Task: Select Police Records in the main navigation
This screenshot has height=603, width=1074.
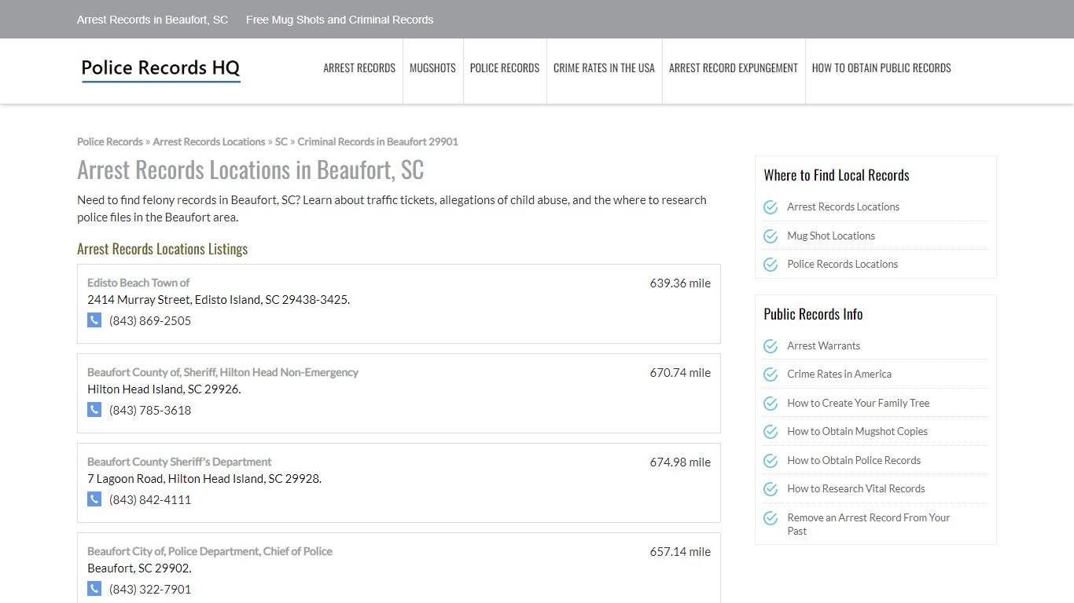Action: (x=505, y=68)
